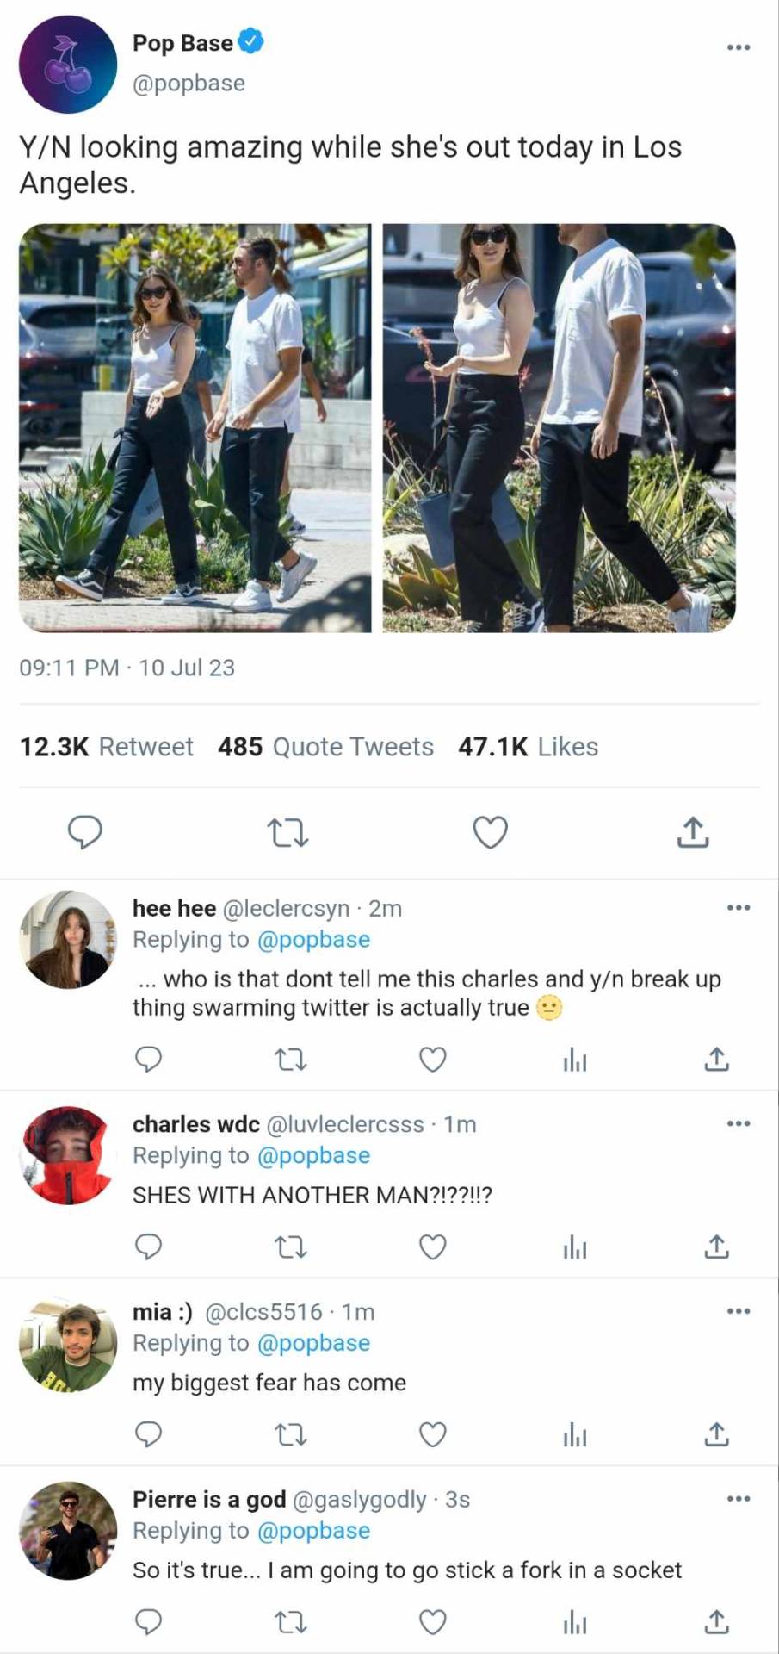The width and height of the screenshot is (779, 1654).
Task: Reply to the main Pop Base tweet
Action: [x=85, y=832]
